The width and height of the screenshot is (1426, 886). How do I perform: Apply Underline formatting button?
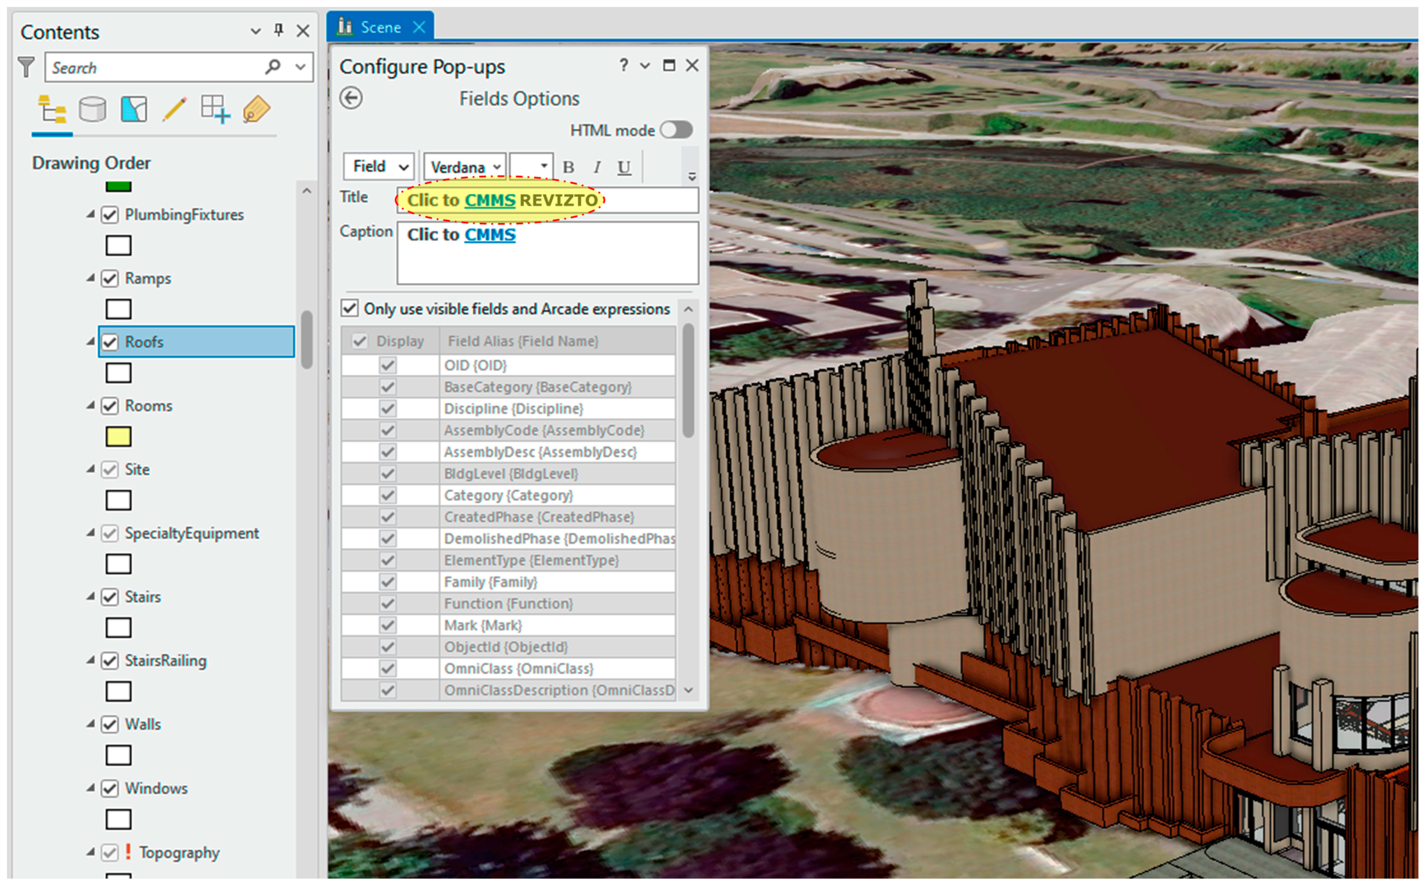(624, 167)
